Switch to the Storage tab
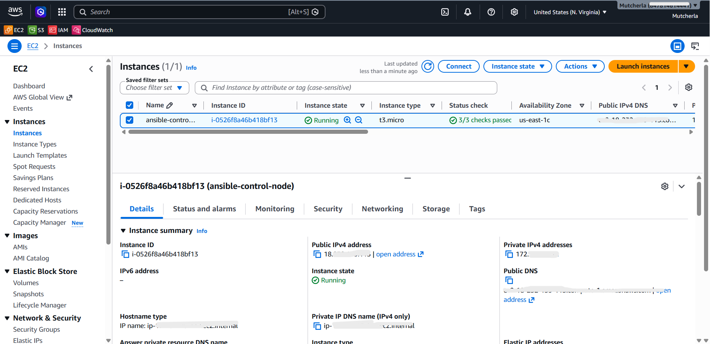710x344 pixels. [x=436, y=209]
